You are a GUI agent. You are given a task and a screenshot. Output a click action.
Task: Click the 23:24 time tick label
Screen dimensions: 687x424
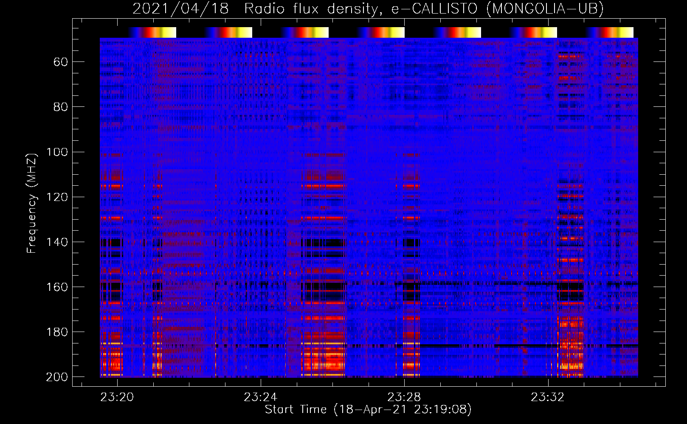coord(261,397)
